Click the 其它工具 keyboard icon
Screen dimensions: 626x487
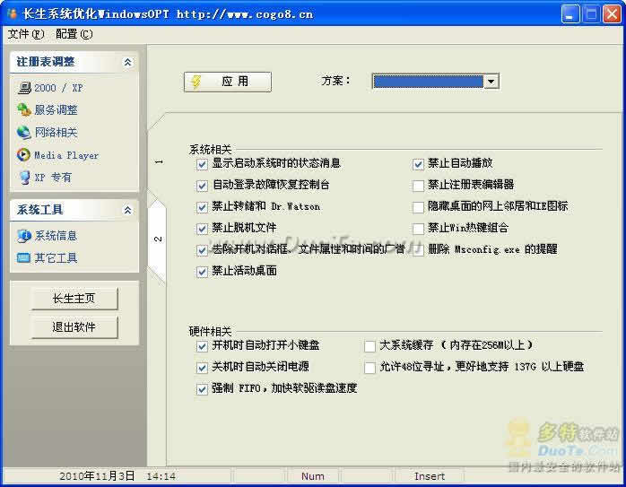coord(23,258)
